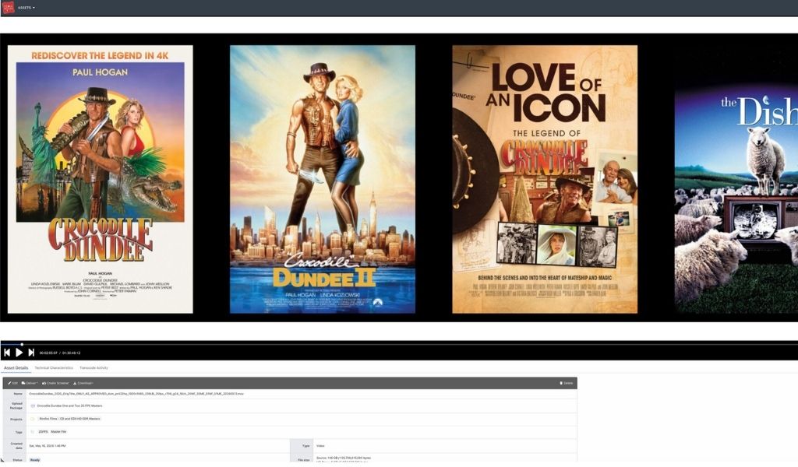Open the Rimfire Films project link

(69, 419)
